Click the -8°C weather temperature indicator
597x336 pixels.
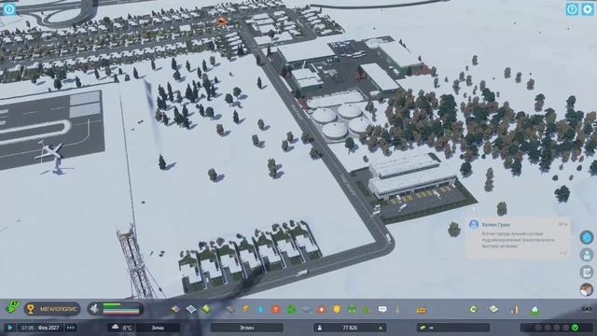coord(122,328)
